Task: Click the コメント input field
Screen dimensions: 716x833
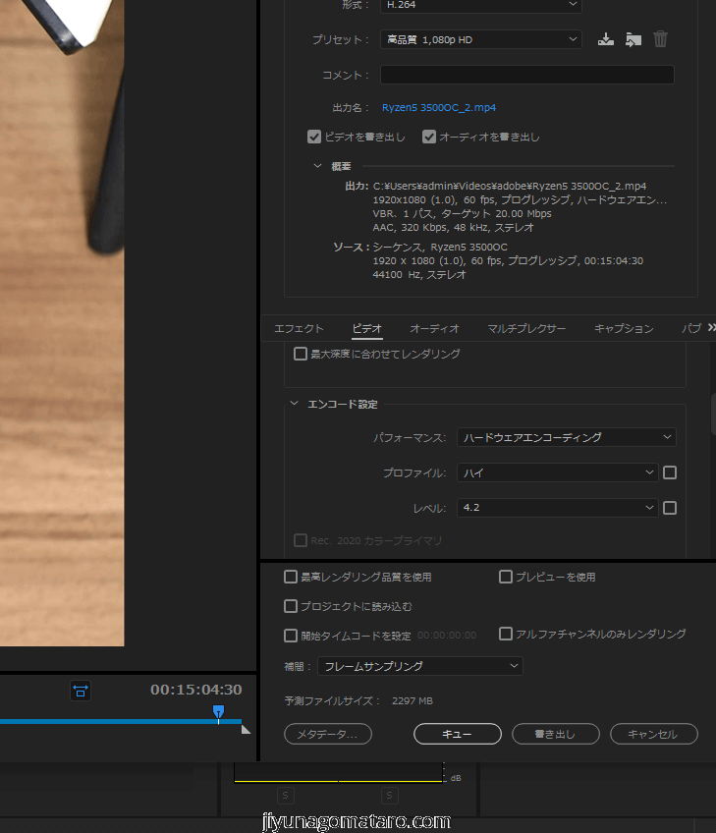Action: (526, 75)
